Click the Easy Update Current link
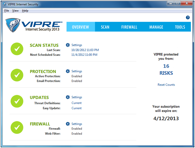The width and height of the screenshot is (195, 148). (76, 108)
